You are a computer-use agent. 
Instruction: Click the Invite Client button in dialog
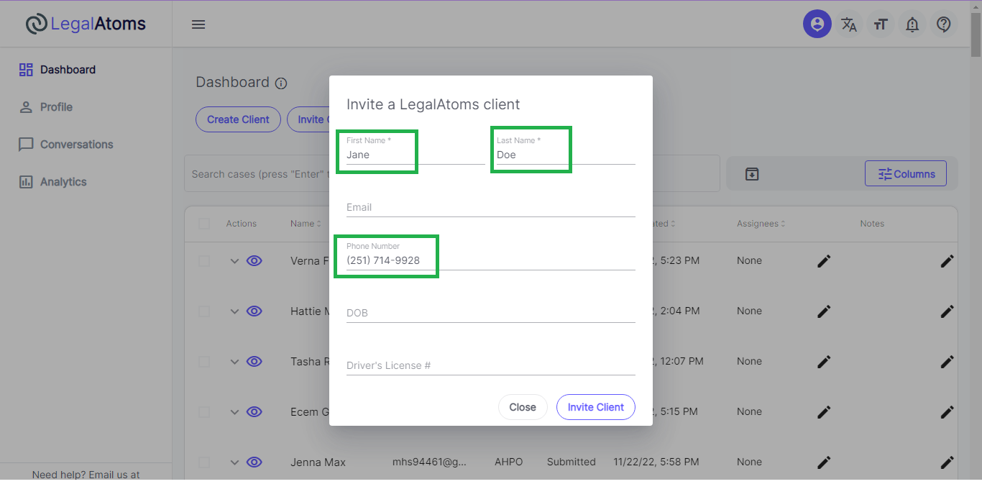click(596, 407)
